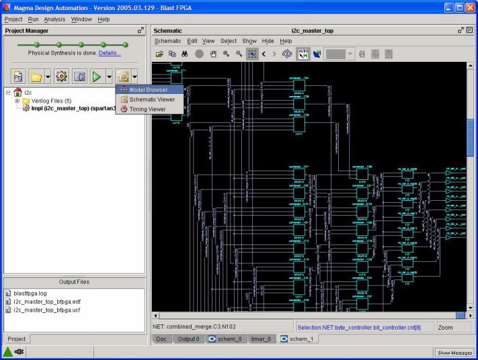Click the constraints editor icon beside the gear
This screenshot has width=478, height=360.
[79, 77]
